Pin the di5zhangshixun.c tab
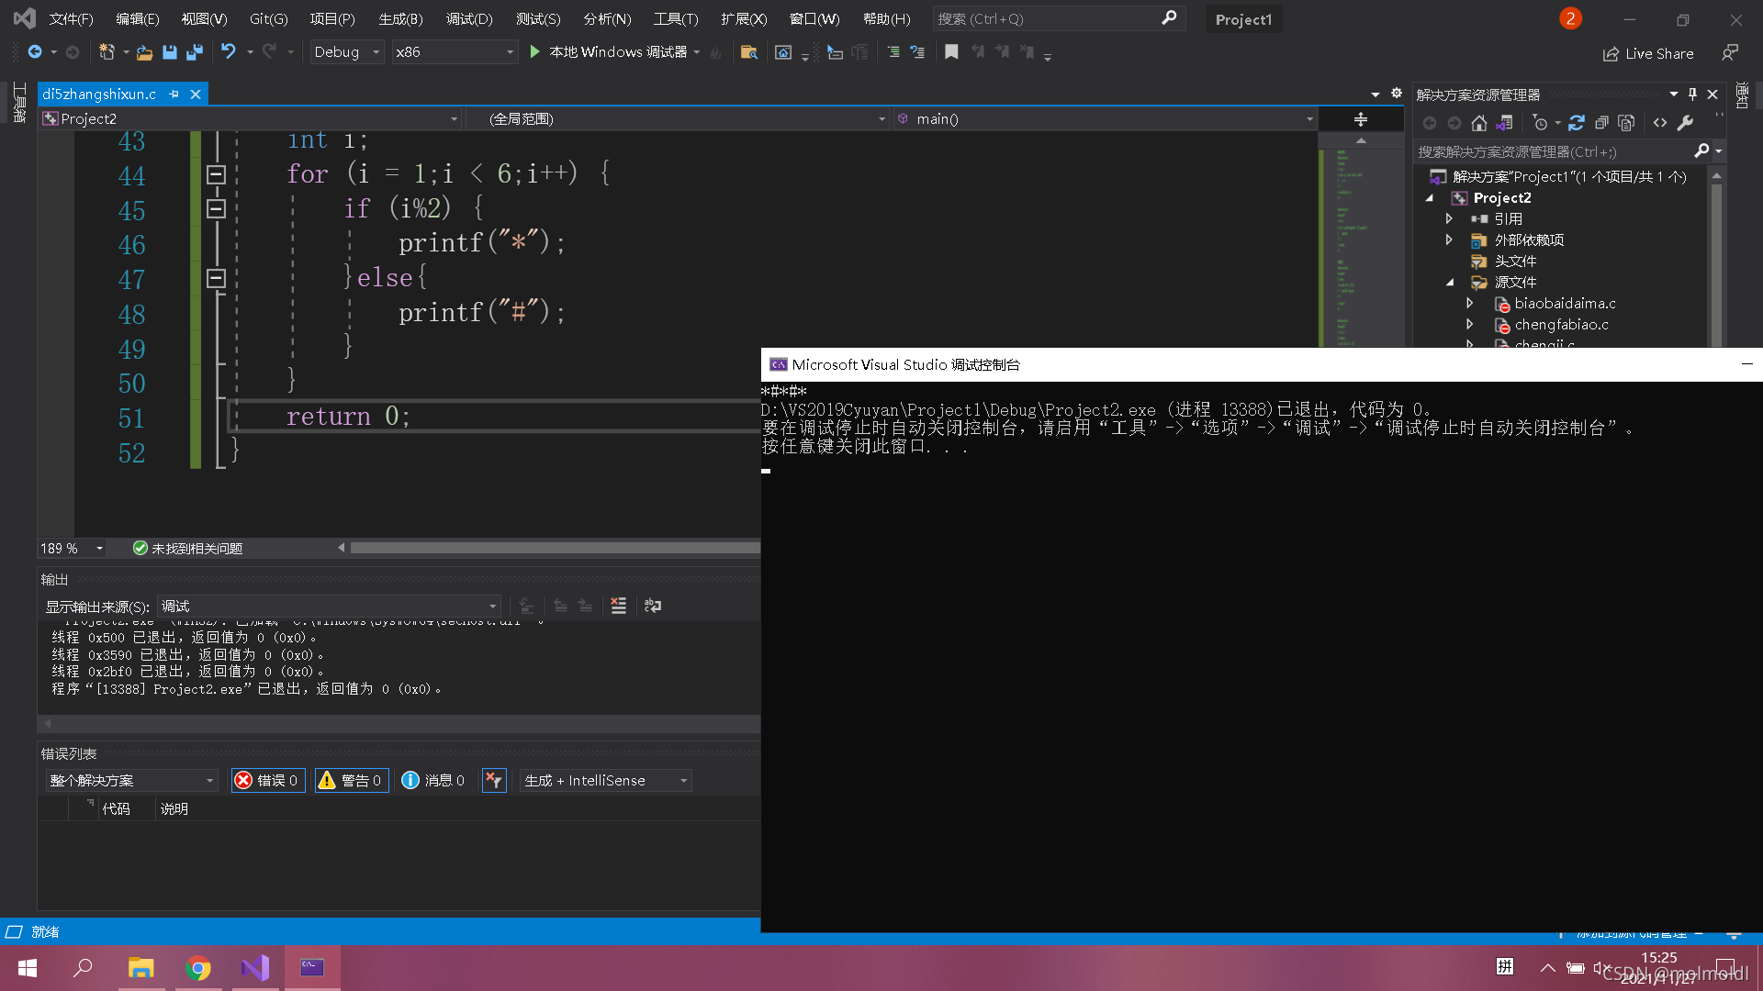 pyautogui.click(x=174, y=94)
